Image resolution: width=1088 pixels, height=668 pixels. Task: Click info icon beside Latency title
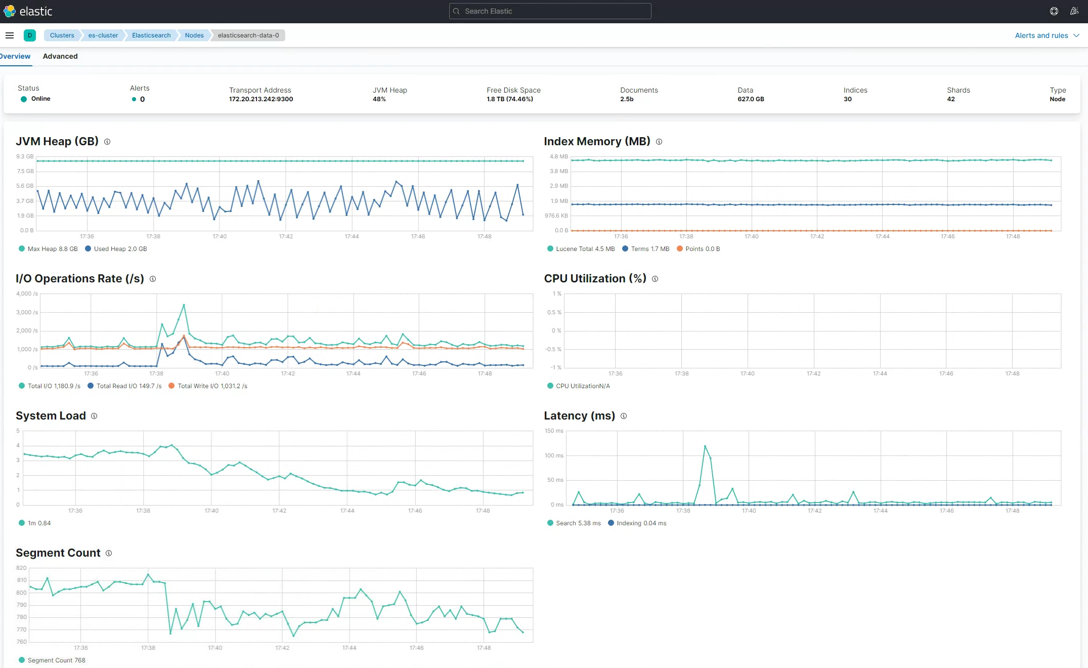[624, 416]
